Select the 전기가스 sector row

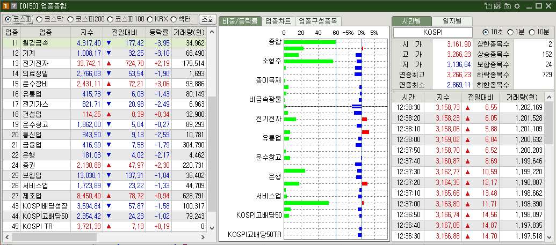[x=105, y=105]
